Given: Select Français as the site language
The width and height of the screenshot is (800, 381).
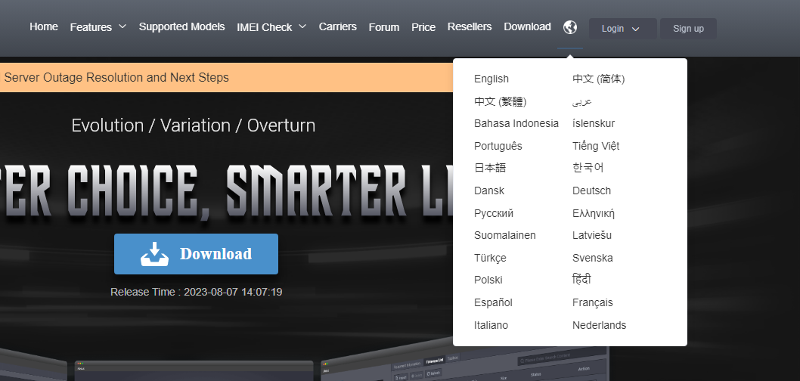Looking at the screenshot, I should click(x=593, y=302).
